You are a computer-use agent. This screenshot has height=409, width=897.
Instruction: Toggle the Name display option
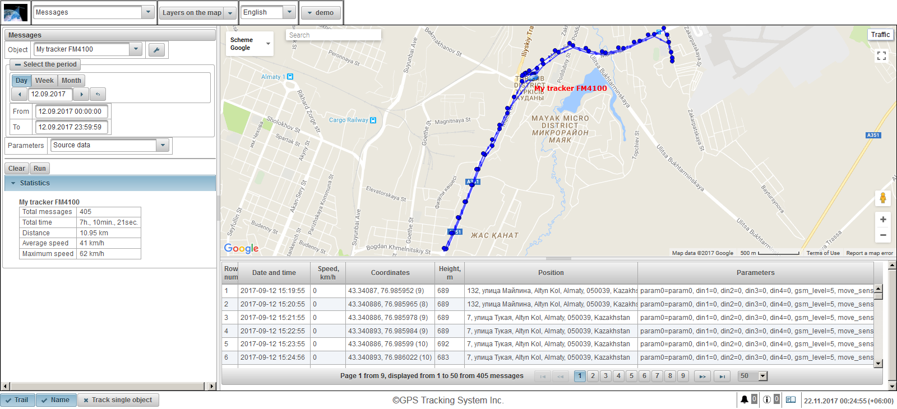point(56,400)
